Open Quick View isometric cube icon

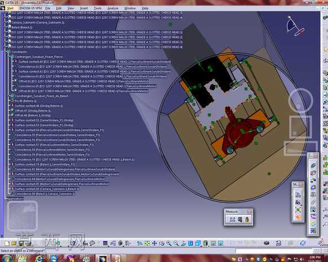coord(197,243)
